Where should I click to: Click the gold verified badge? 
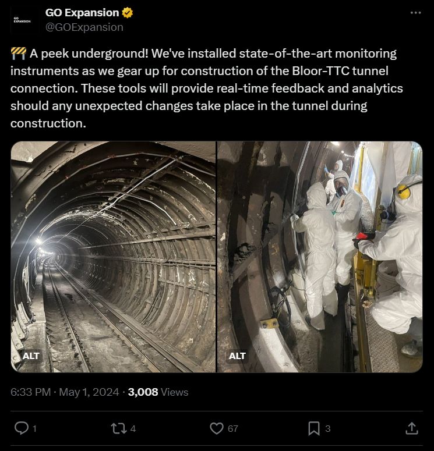(x=127, y=12)
